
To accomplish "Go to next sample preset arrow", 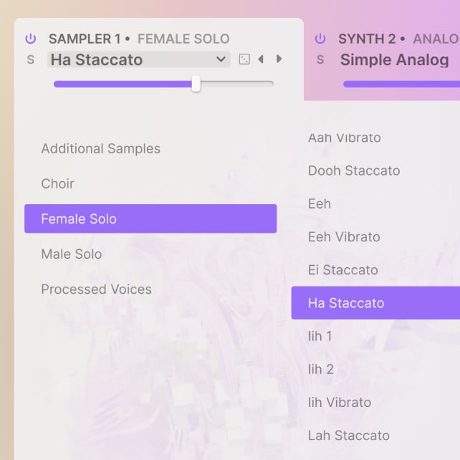I will pos(279,59).
